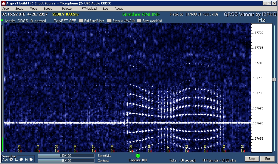
Task: Open the Setup menu
Action: point(19,9)
